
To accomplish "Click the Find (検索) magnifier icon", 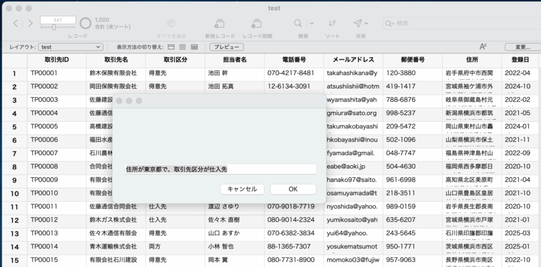I will [x=299, y=23].
